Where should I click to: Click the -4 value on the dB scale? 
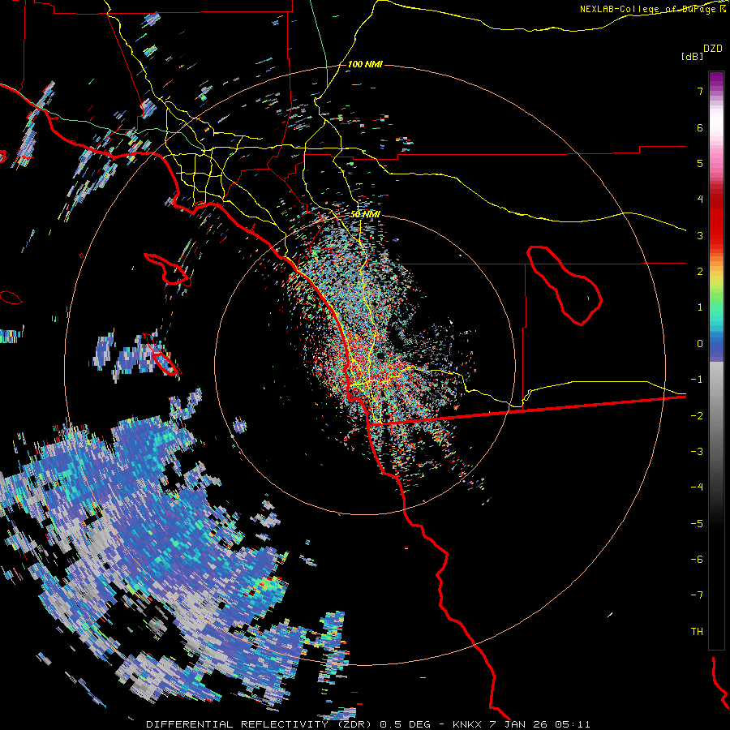coord(697,487)
